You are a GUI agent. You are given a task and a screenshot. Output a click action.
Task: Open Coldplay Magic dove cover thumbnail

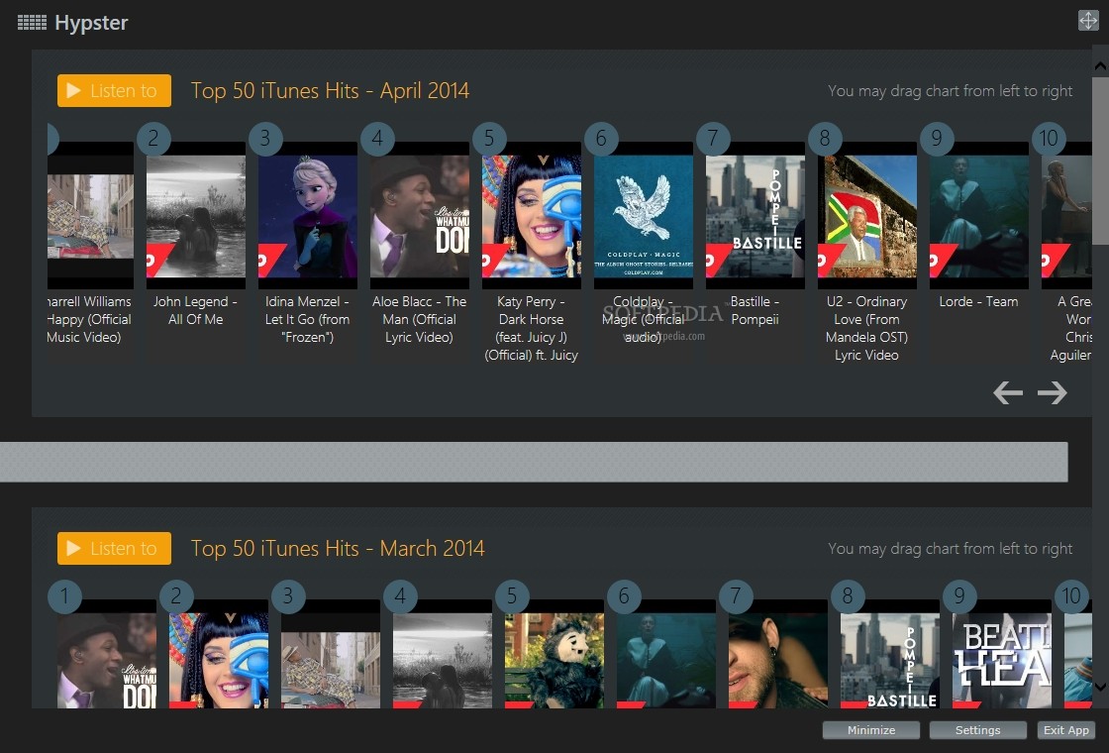(643, 216)
